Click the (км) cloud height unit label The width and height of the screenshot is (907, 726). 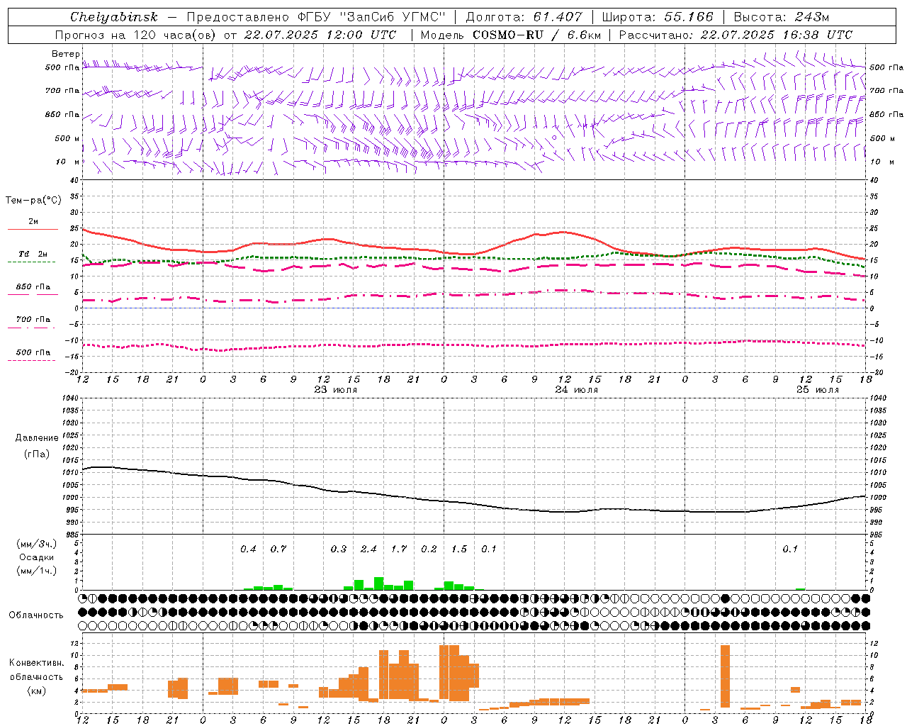[37, 691]
